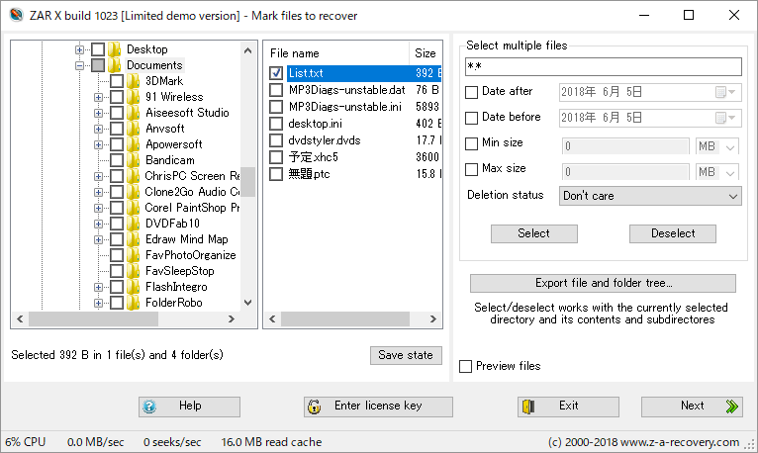Click the Anvsoft folder icon
The image size is (758, 453).
coord(134,129)
